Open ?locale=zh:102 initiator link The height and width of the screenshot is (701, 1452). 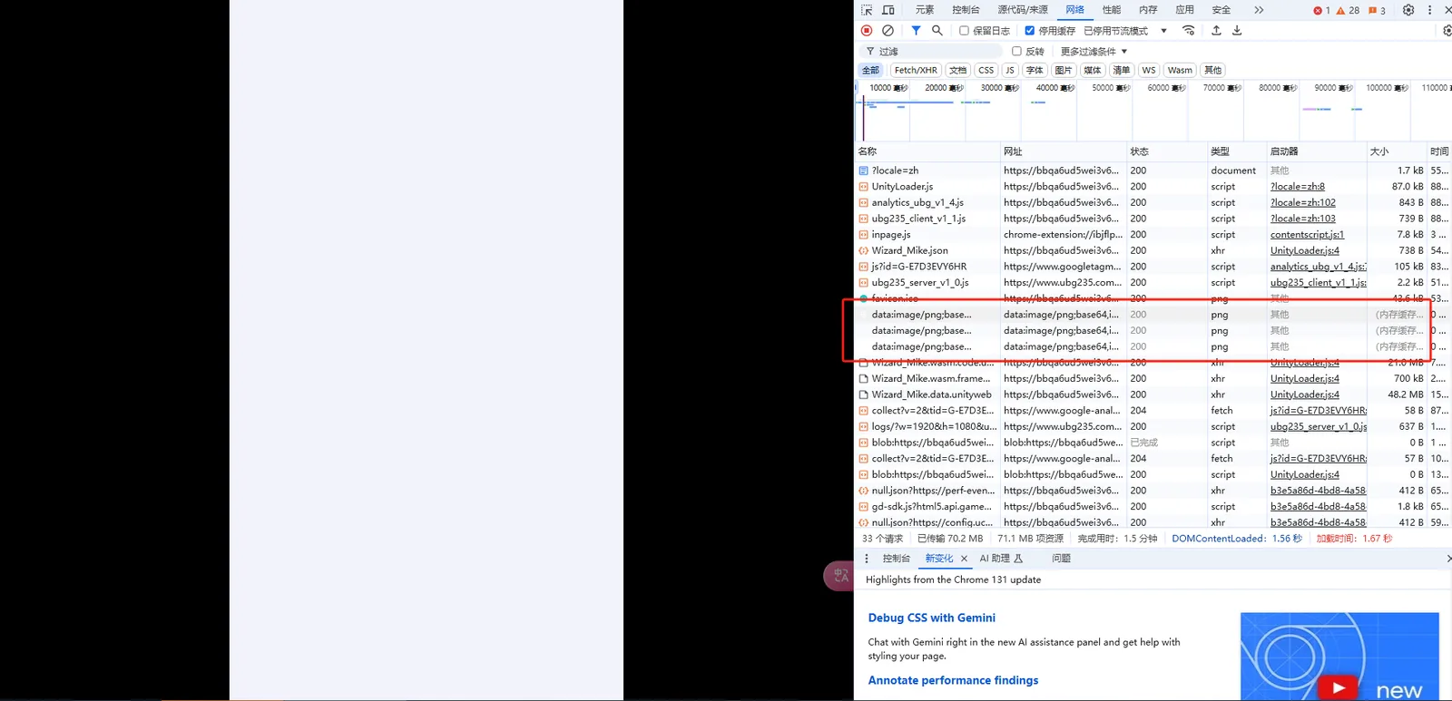1302,203
